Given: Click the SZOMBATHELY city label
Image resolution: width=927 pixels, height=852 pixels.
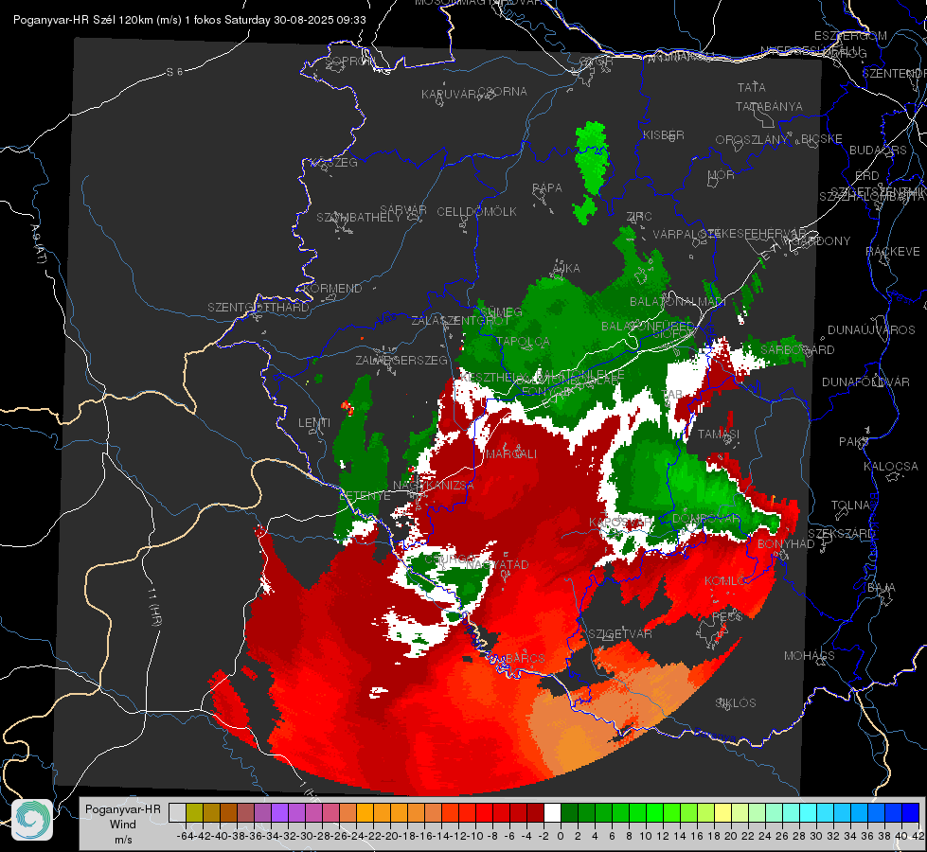Looking at the screenshot, I should click(x=359, y=218).
